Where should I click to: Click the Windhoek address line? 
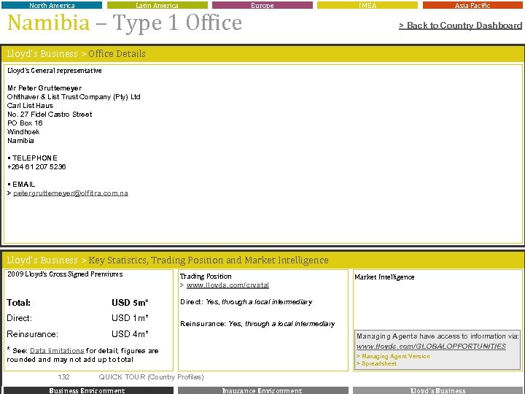pos(23,131)
